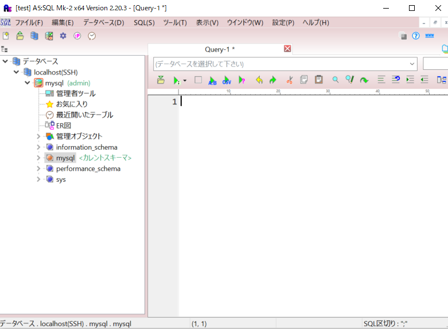This screenshot has height=329, width=448.
Task: Run the SQL with the green play icon
Action: click(x=177, y=80)
